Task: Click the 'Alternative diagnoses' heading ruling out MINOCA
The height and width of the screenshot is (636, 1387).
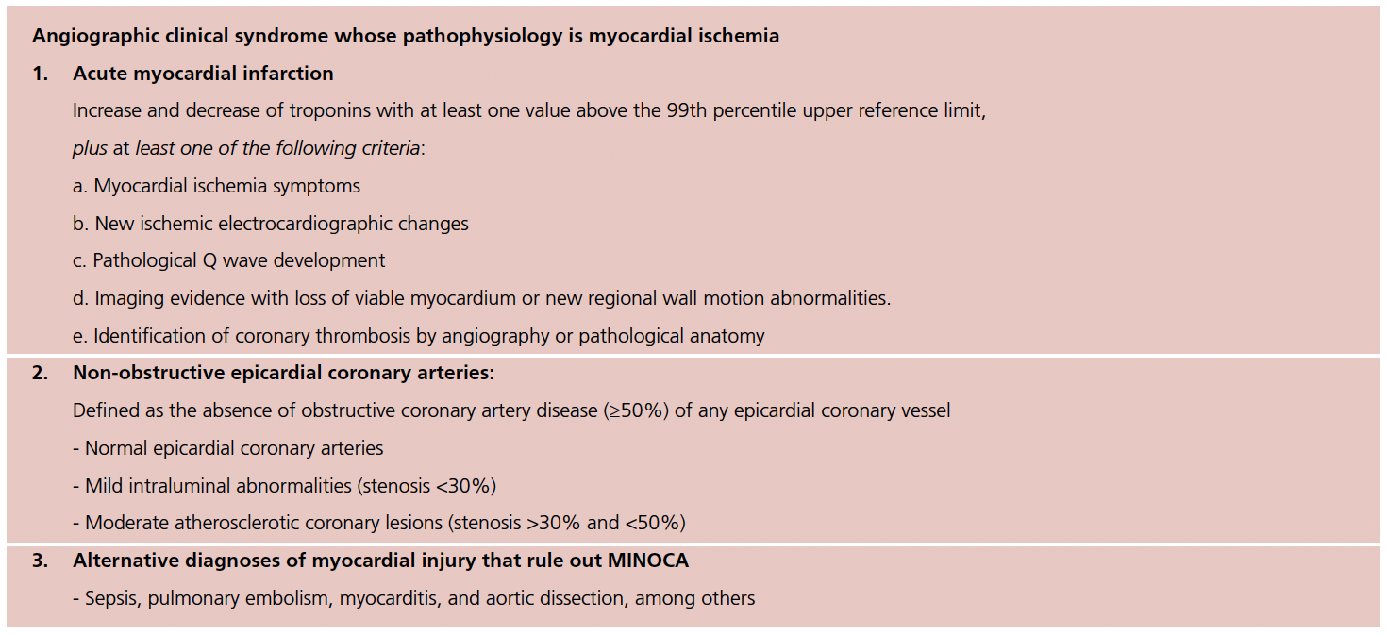Action: 380,561
